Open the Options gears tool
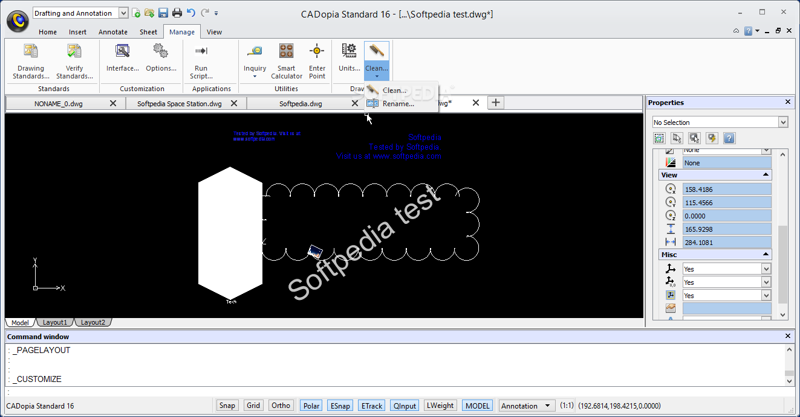 [161, 57]
